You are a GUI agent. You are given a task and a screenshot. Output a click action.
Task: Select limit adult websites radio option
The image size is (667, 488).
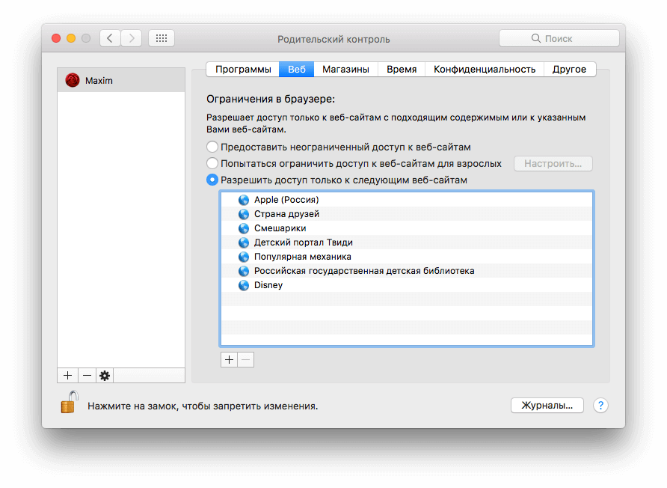tap(212, 163)
